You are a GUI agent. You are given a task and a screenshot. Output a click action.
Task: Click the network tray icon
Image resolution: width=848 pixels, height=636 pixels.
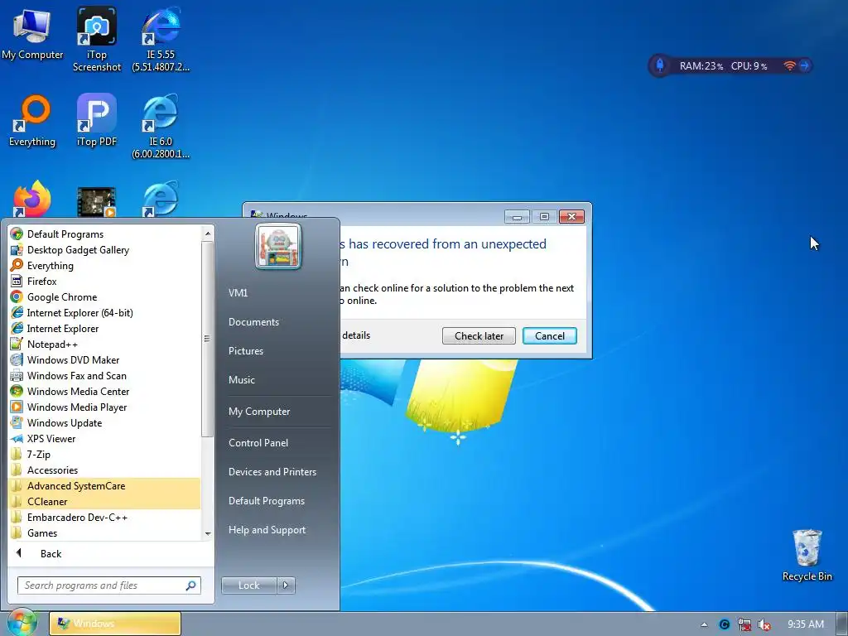[x=744, y=624]
